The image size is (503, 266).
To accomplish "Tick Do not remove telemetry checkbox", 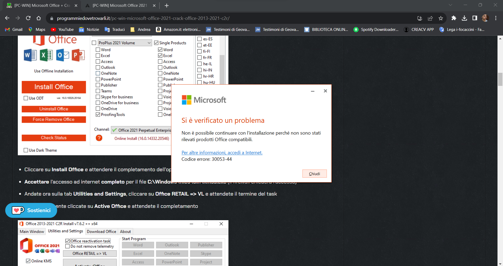I will coord(67,246).
